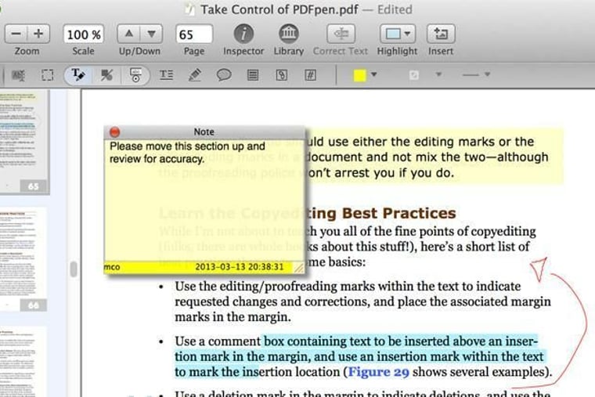
Task: Open the dropdown arrow beside yellow swatch
Action: [374, 75]
